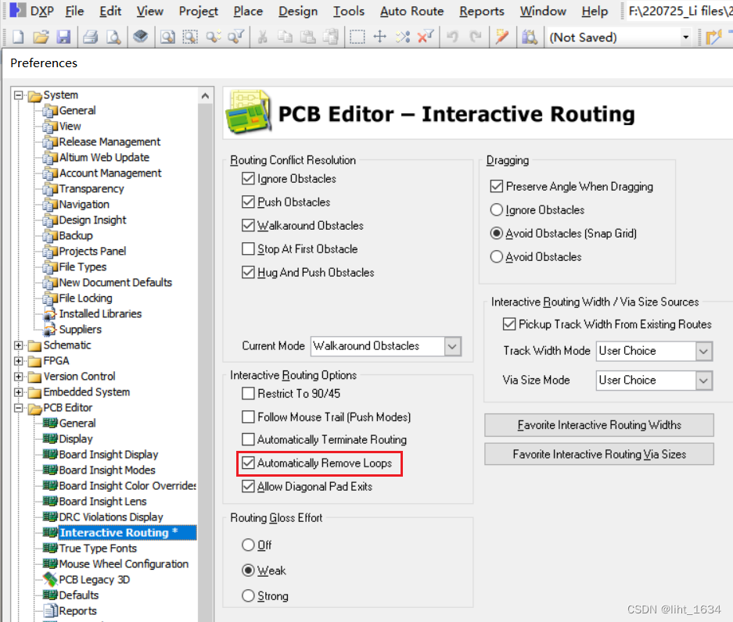The image size is (733, 622).
Task: Click the Deselect All icon
Action: [403, 37]
